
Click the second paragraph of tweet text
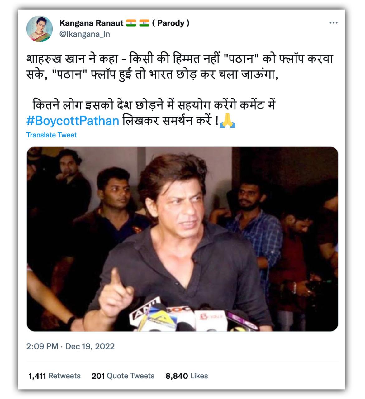(154, 105)
